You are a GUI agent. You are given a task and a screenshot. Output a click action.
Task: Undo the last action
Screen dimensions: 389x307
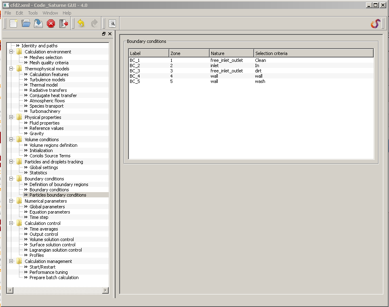[x=81, y=23]
